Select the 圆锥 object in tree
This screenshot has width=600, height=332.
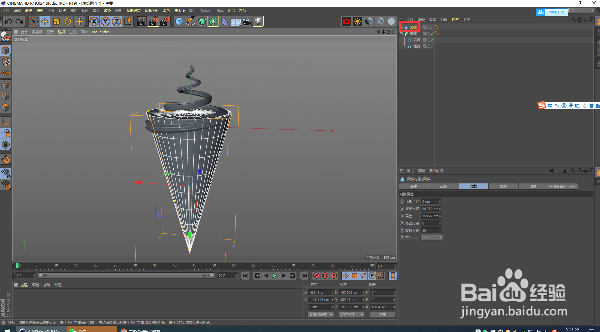[x=413, y=27]
